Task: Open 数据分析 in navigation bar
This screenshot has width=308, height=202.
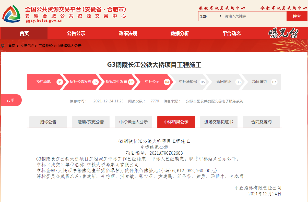Action: 180,33
